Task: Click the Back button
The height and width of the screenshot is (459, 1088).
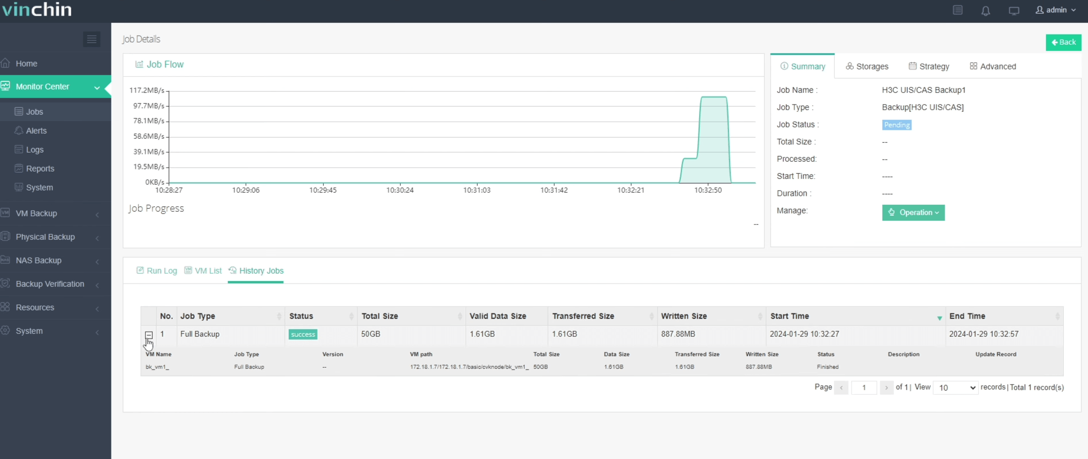Action: tap(1063, 42)
